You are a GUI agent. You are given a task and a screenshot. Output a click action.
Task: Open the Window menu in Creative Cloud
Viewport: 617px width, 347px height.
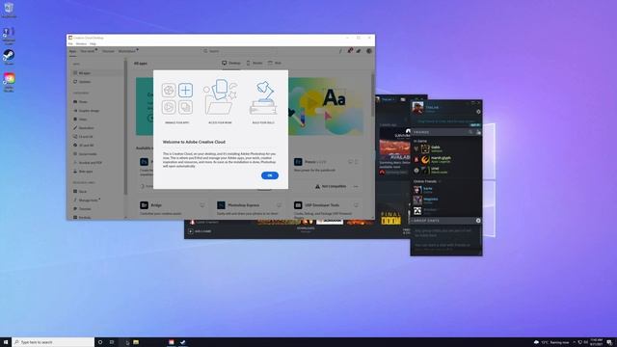point(81,43)
